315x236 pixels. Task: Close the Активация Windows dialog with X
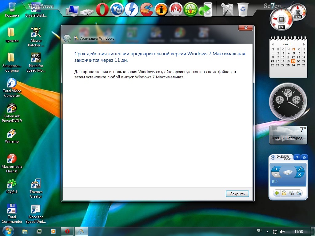245,28
